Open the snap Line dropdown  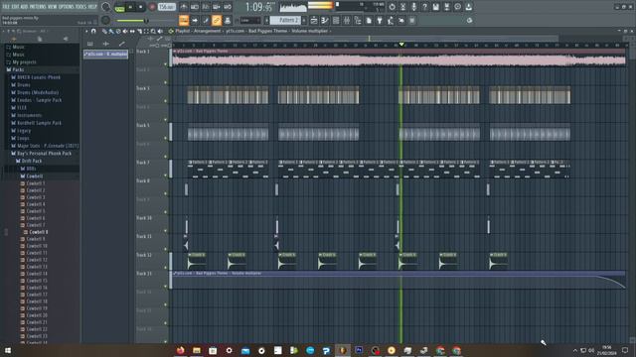249,20
